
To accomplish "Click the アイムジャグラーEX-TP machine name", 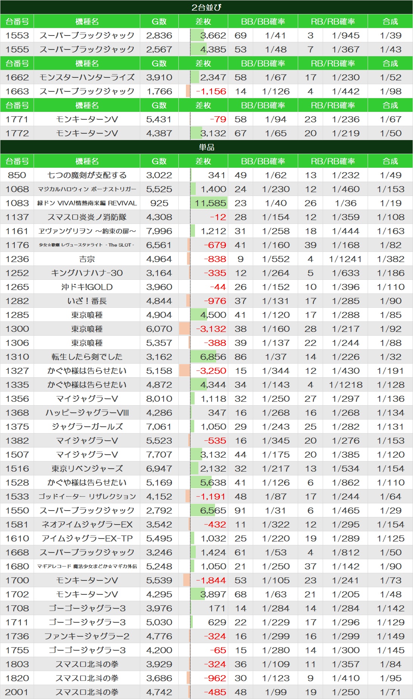I will pyautogui.click(x=87, y=539).
